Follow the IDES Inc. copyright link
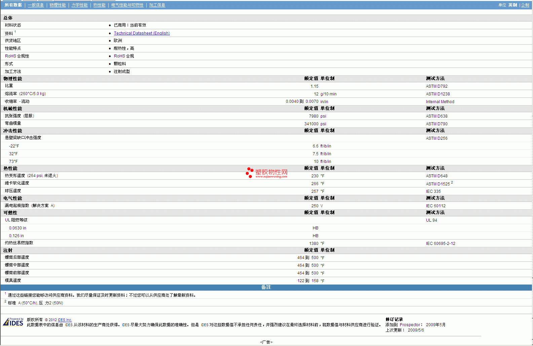The width and height of the screenshot is (533, 346). (65, 320)
